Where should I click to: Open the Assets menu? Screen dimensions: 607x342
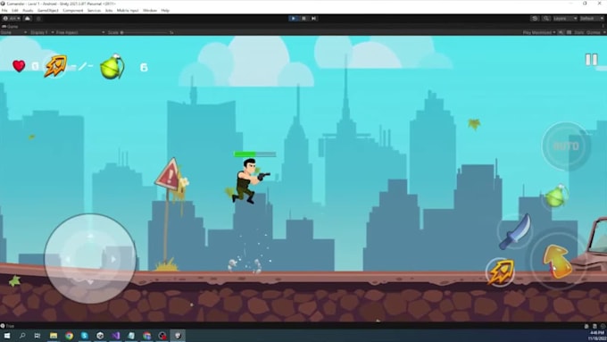[28, 11]
